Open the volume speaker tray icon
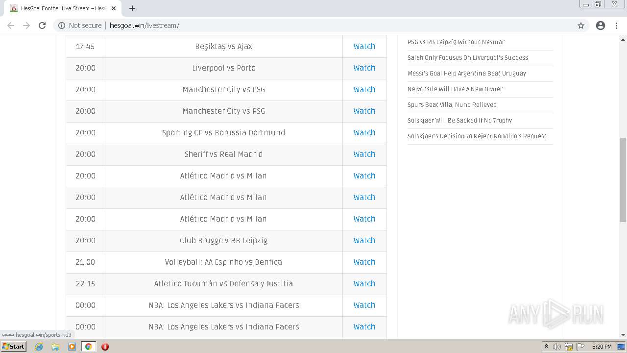 coord(557,347)
